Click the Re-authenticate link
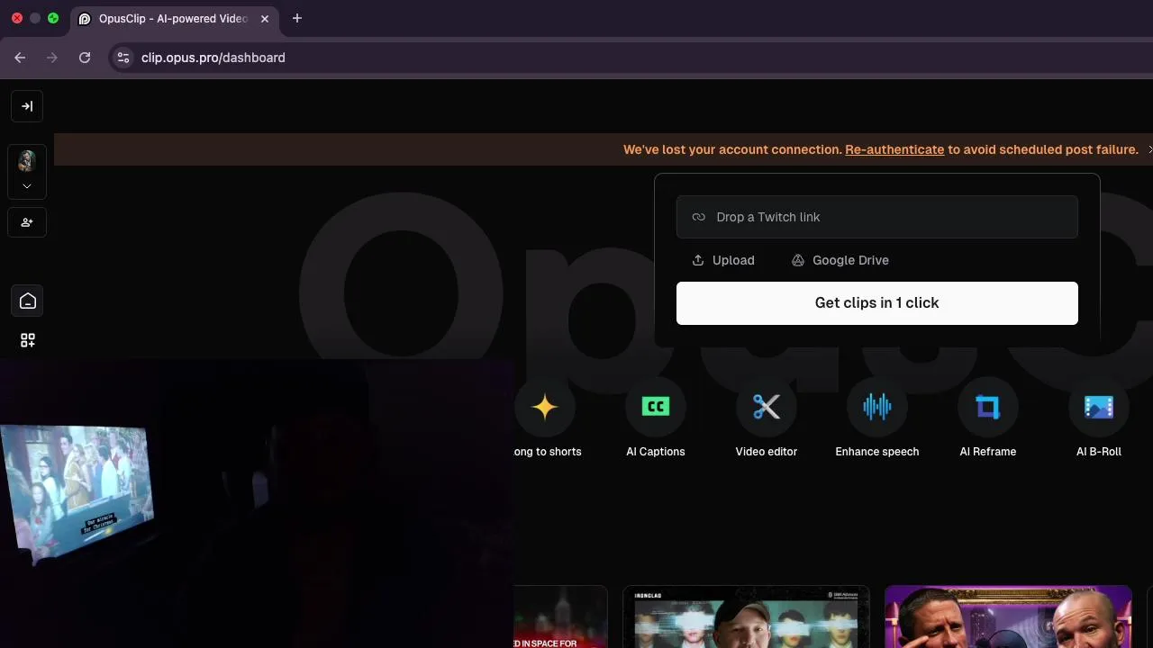 pos(894,149)
